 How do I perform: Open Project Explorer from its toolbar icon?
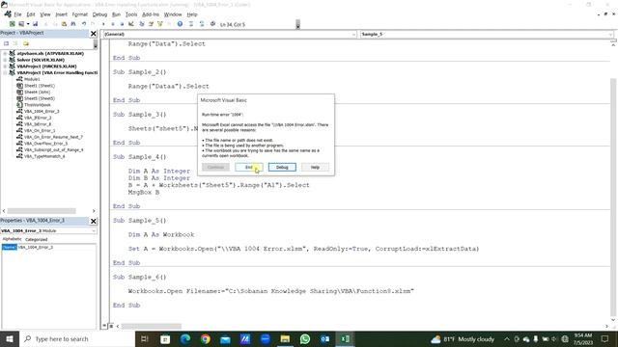pyautogui.click(x=142, y=24)
